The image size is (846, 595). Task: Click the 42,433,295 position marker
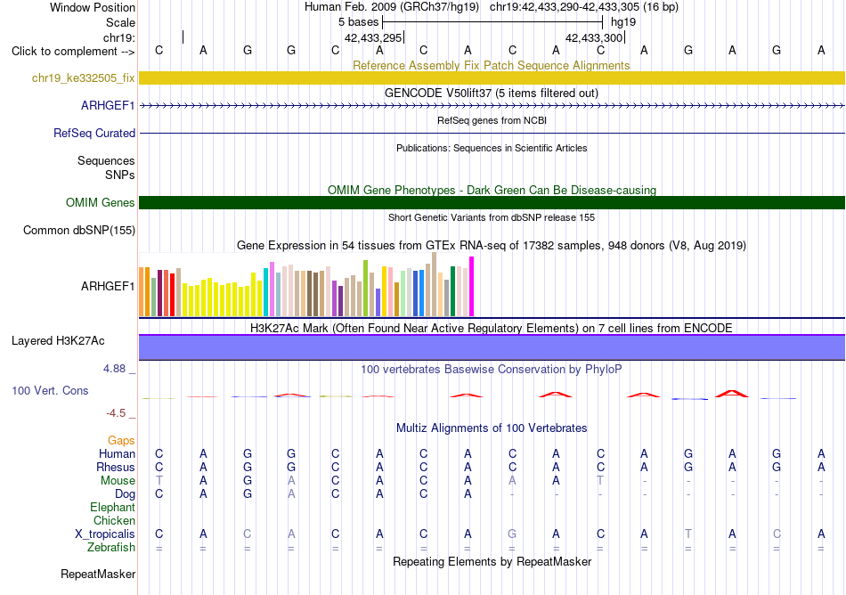point(373,37)
